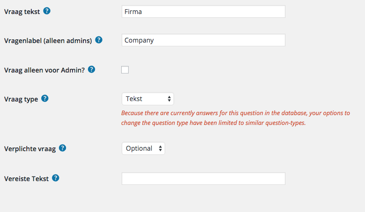Click the empty Vereiste Tekst input field

click(x=203, y=179)
